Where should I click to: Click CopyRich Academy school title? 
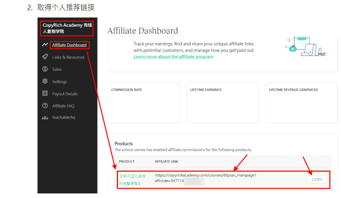coord(67,28)
